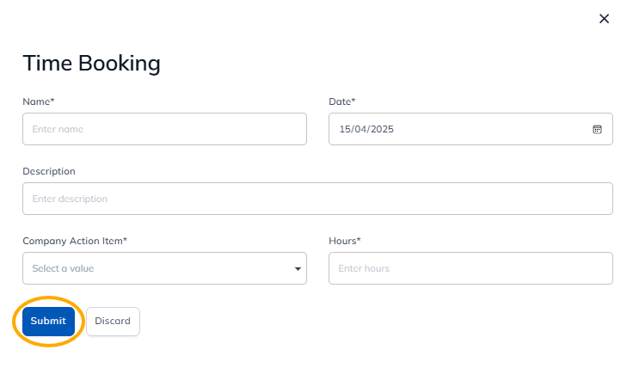Click the 'Date*' field label
This screenshot has width=633, height=368.
(342, 101)
